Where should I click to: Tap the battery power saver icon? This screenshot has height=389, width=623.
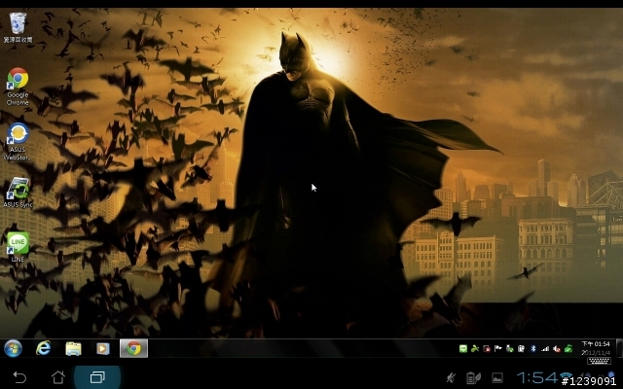point(473,378)
